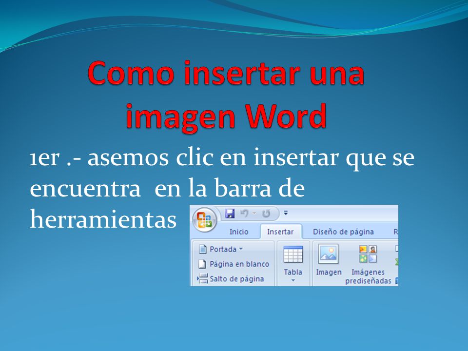Open the Undo history dropdown arrow
This screenshot has width=468, height=351.
tap(254, 213)
